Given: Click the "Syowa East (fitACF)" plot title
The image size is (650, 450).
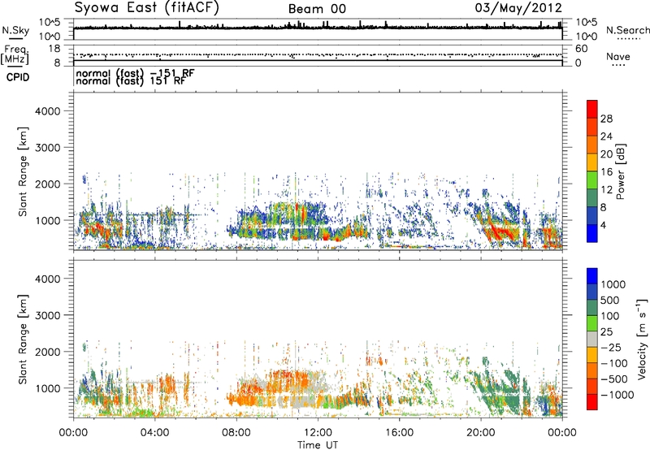Looking at the screenshot, I should click(x=147, y=8).
